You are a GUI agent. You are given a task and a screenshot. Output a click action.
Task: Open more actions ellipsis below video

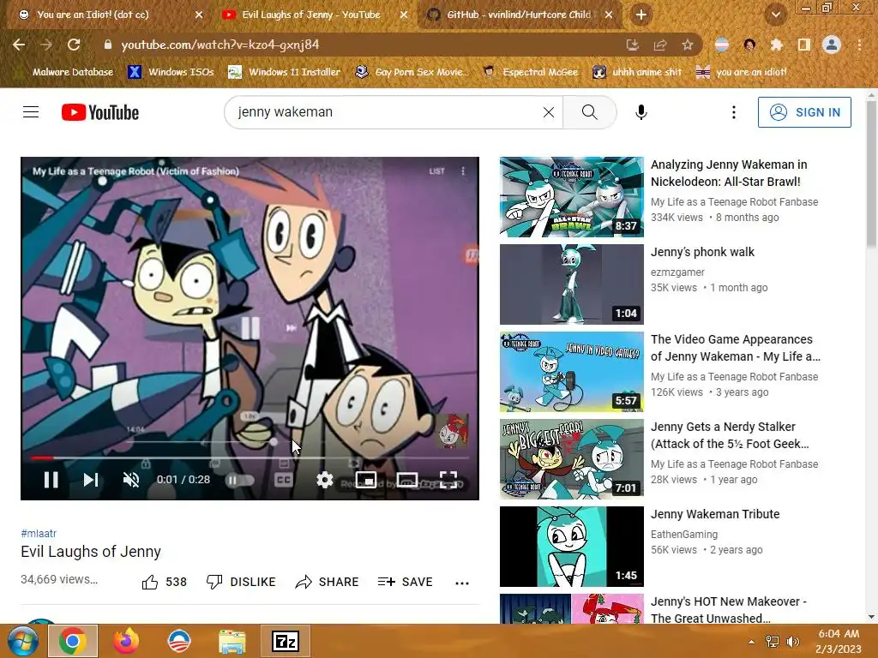[462, 583]
